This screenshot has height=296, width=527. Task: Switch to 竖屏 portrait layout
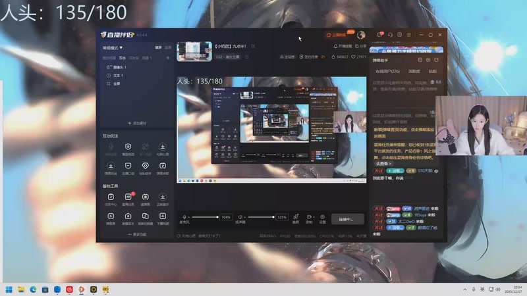pos(168,47)
